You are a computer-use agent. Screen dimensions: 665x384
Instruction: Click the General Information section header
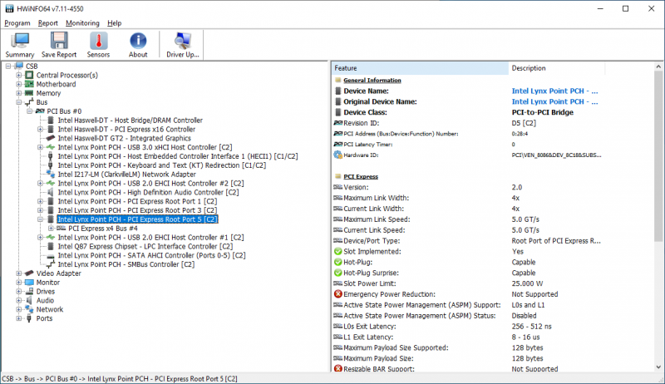(x=372, y=80)
